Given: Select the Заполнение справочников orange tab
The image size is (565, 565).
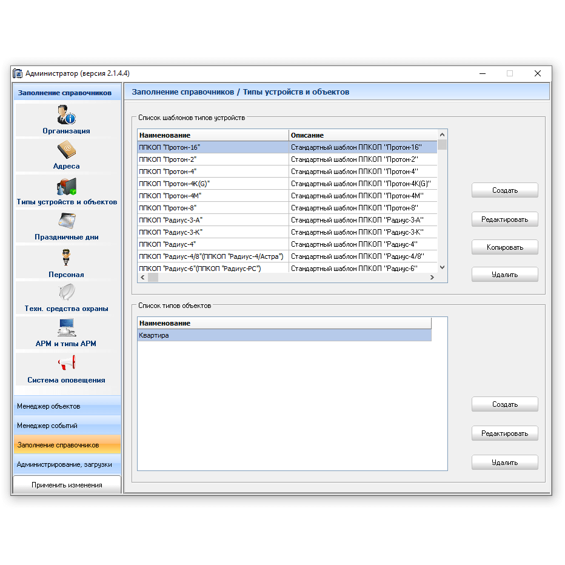Looking at the screenshot, I should (x=67, y=445).
